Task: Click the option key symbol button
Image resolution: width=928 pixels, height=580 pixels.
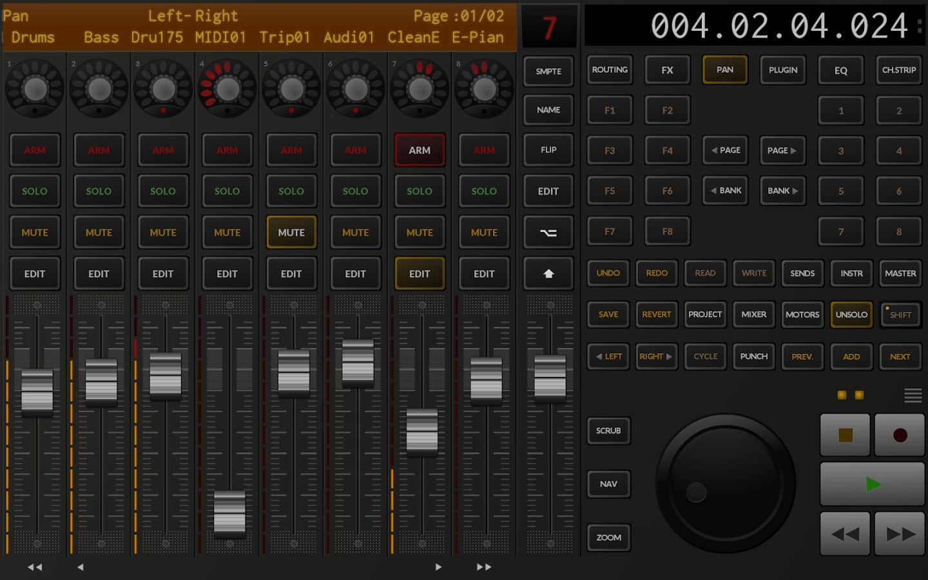Action: click(548, 233)
